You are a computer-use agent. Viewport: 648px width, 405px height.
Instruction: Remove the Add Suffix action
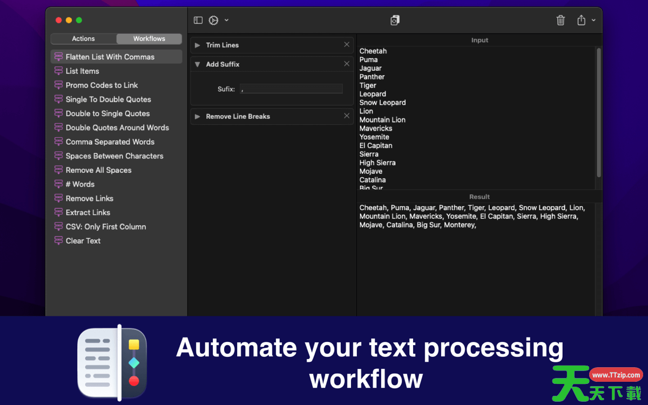[x=347, y=64]
